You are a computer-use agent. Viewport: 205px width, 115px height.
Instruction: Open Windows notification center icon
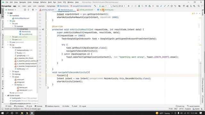[x=201, y=113]
